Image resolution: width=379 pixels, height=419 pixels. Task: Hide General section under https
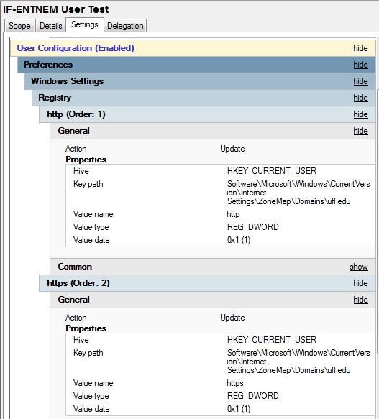[x=360, y=300]
